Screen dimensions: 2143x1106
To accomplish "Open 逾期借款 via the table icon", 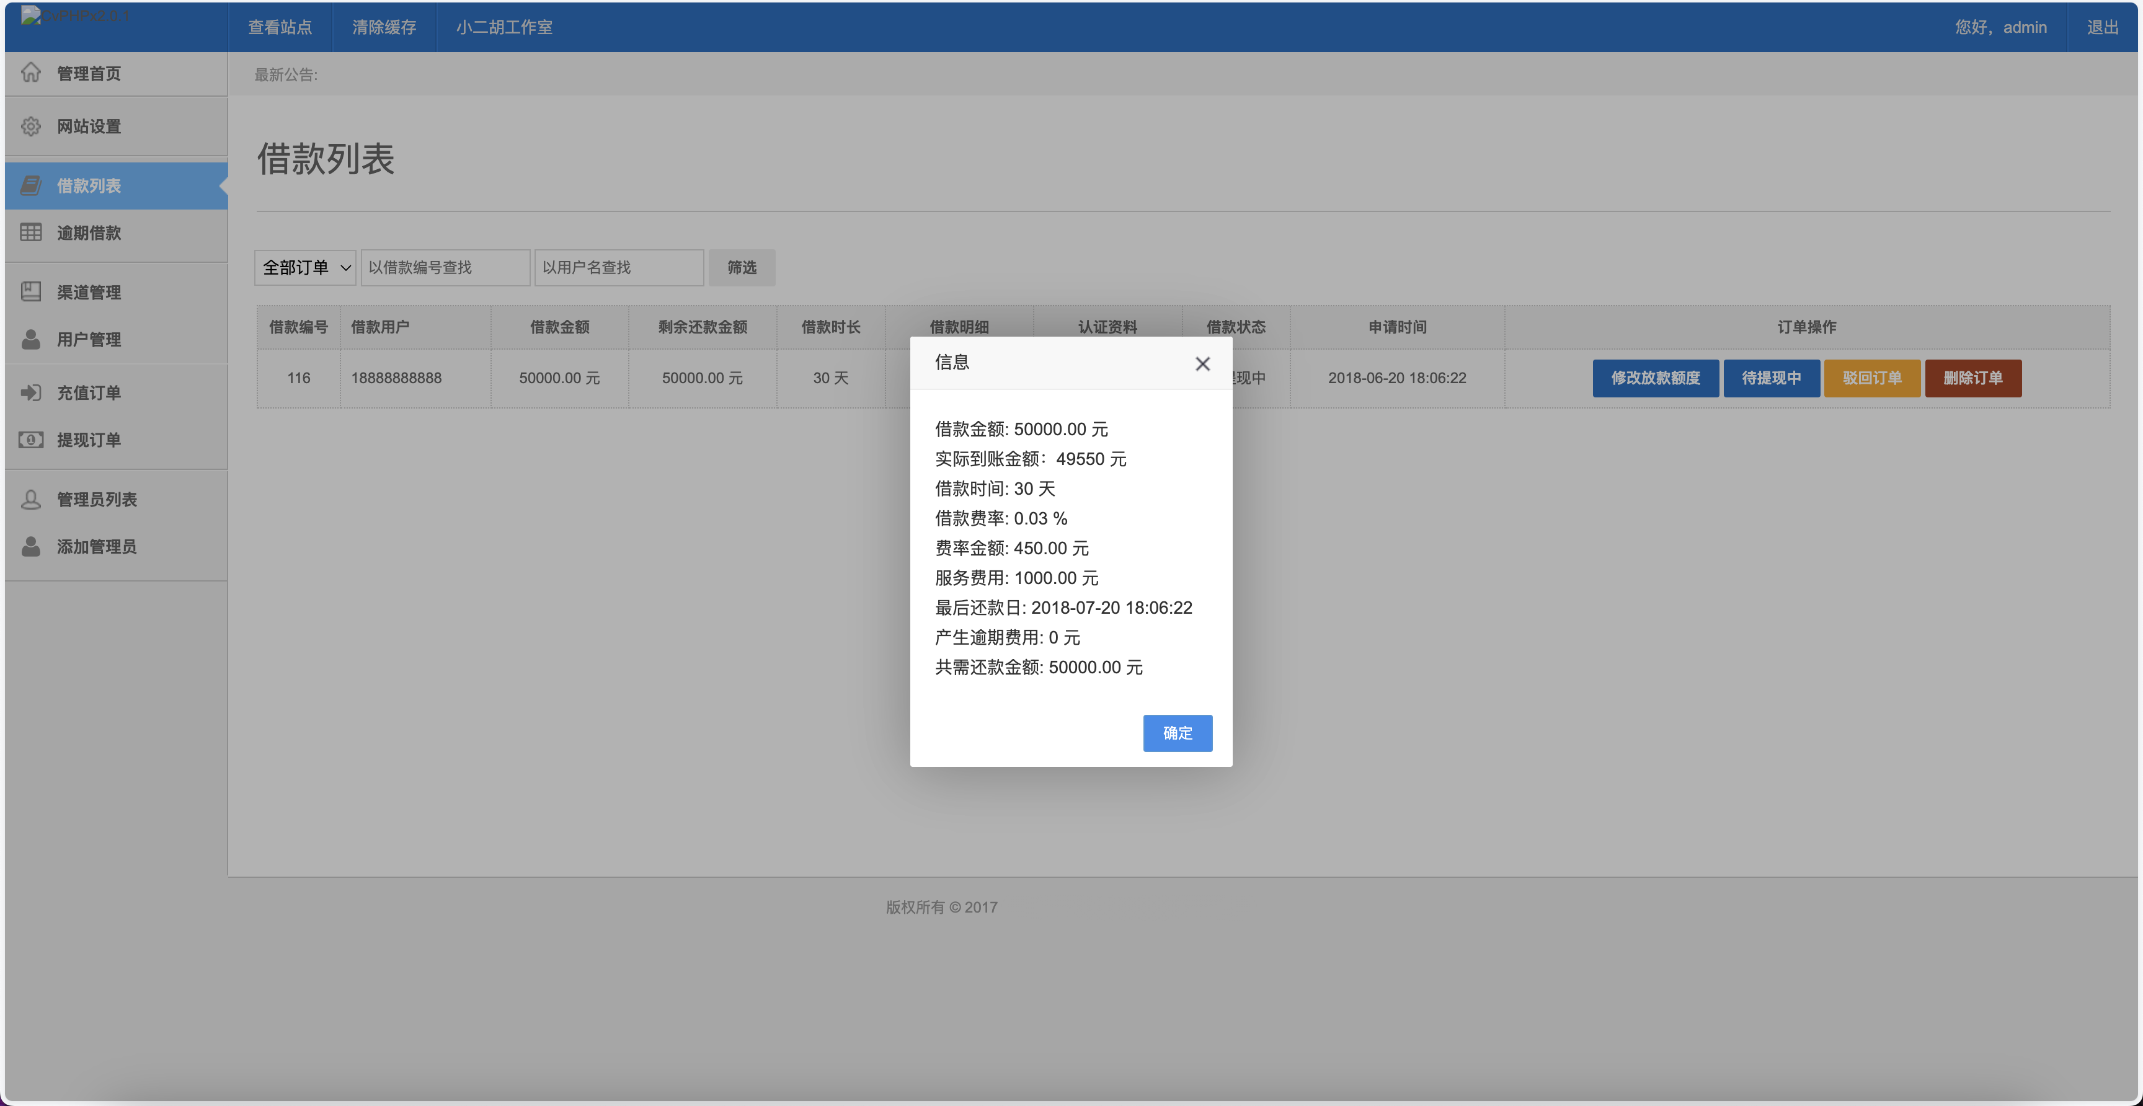I will point(32,233).
